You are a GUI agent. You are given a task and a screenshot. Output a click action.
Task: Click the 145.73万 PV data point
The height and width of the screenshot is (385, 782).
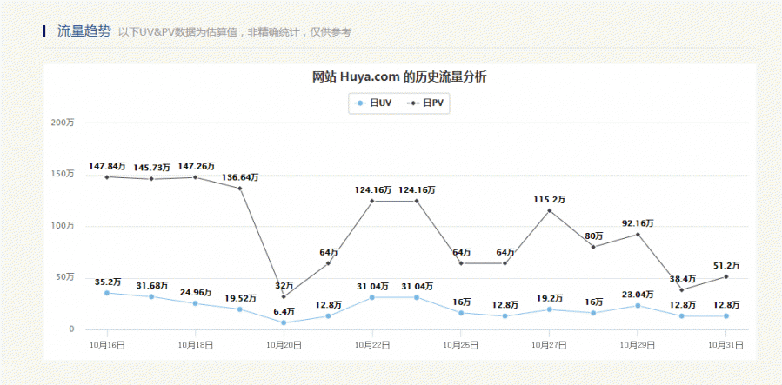click(x=151, y=179)
